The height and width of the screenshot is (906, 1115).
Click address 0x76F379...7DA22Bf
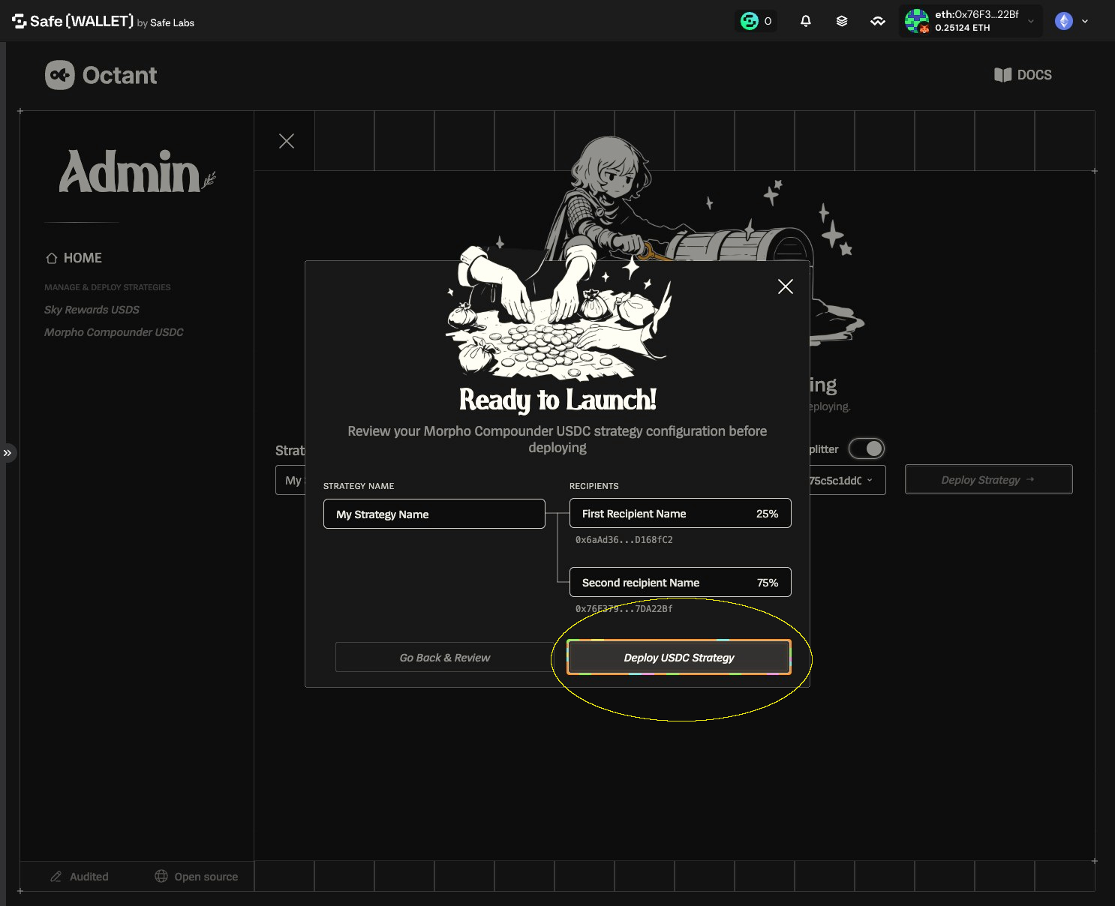click(x=624, y=609)
